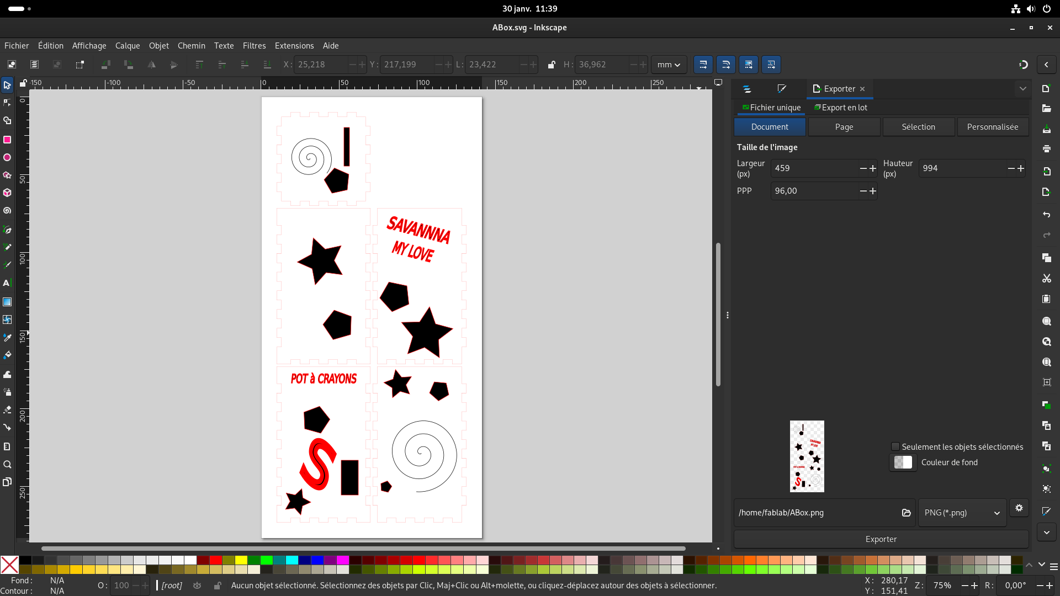Select the Spiral tool
The image size is (1060, 596).
[x=7, y=211]
